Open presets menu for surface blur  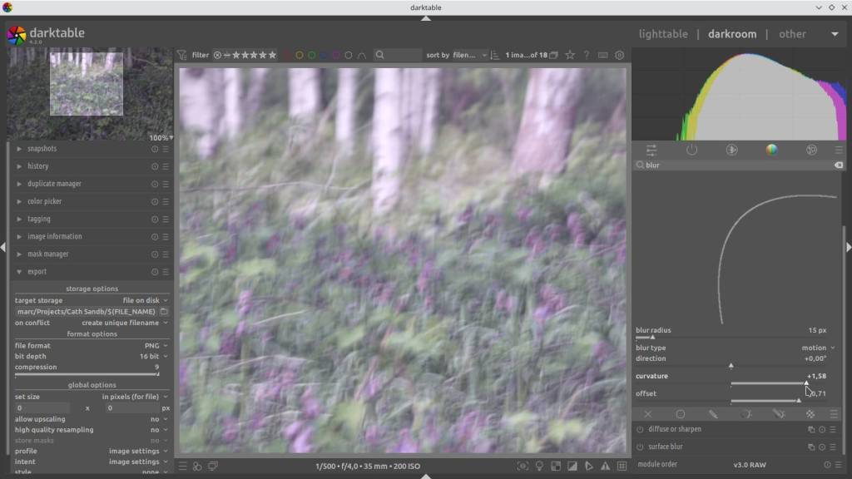(833, 447)
